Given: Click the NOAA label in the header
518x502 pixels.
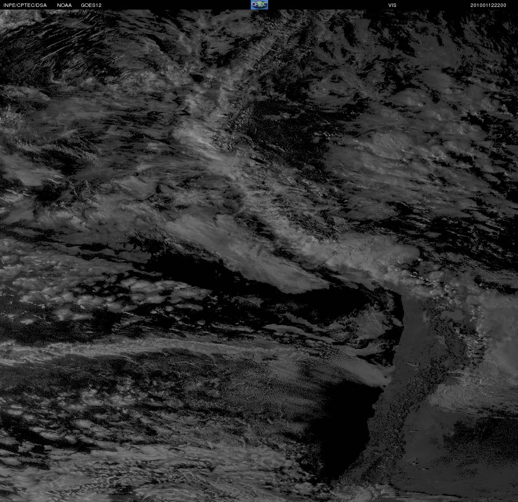Looking at the screenshot, I should pos(64,5).
